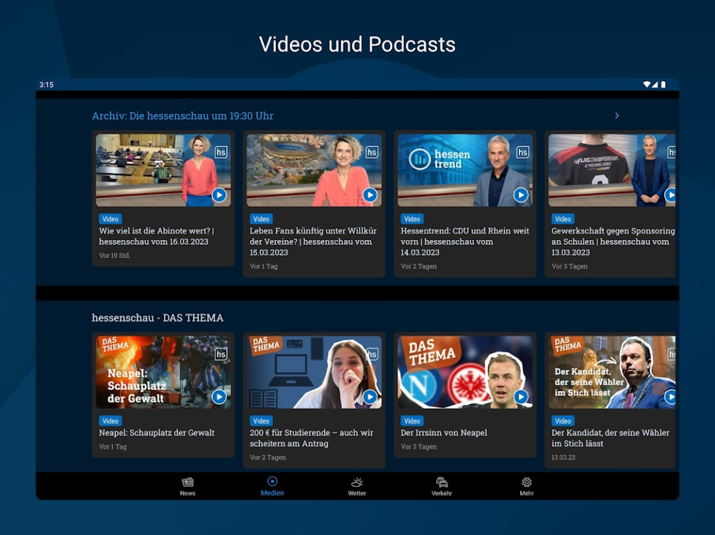The height and width of the screenshot is (535, 715).
Task: Open 'Der Kandidat, der seine Wähler' thumbnail
Action: (x=612, y=372)
